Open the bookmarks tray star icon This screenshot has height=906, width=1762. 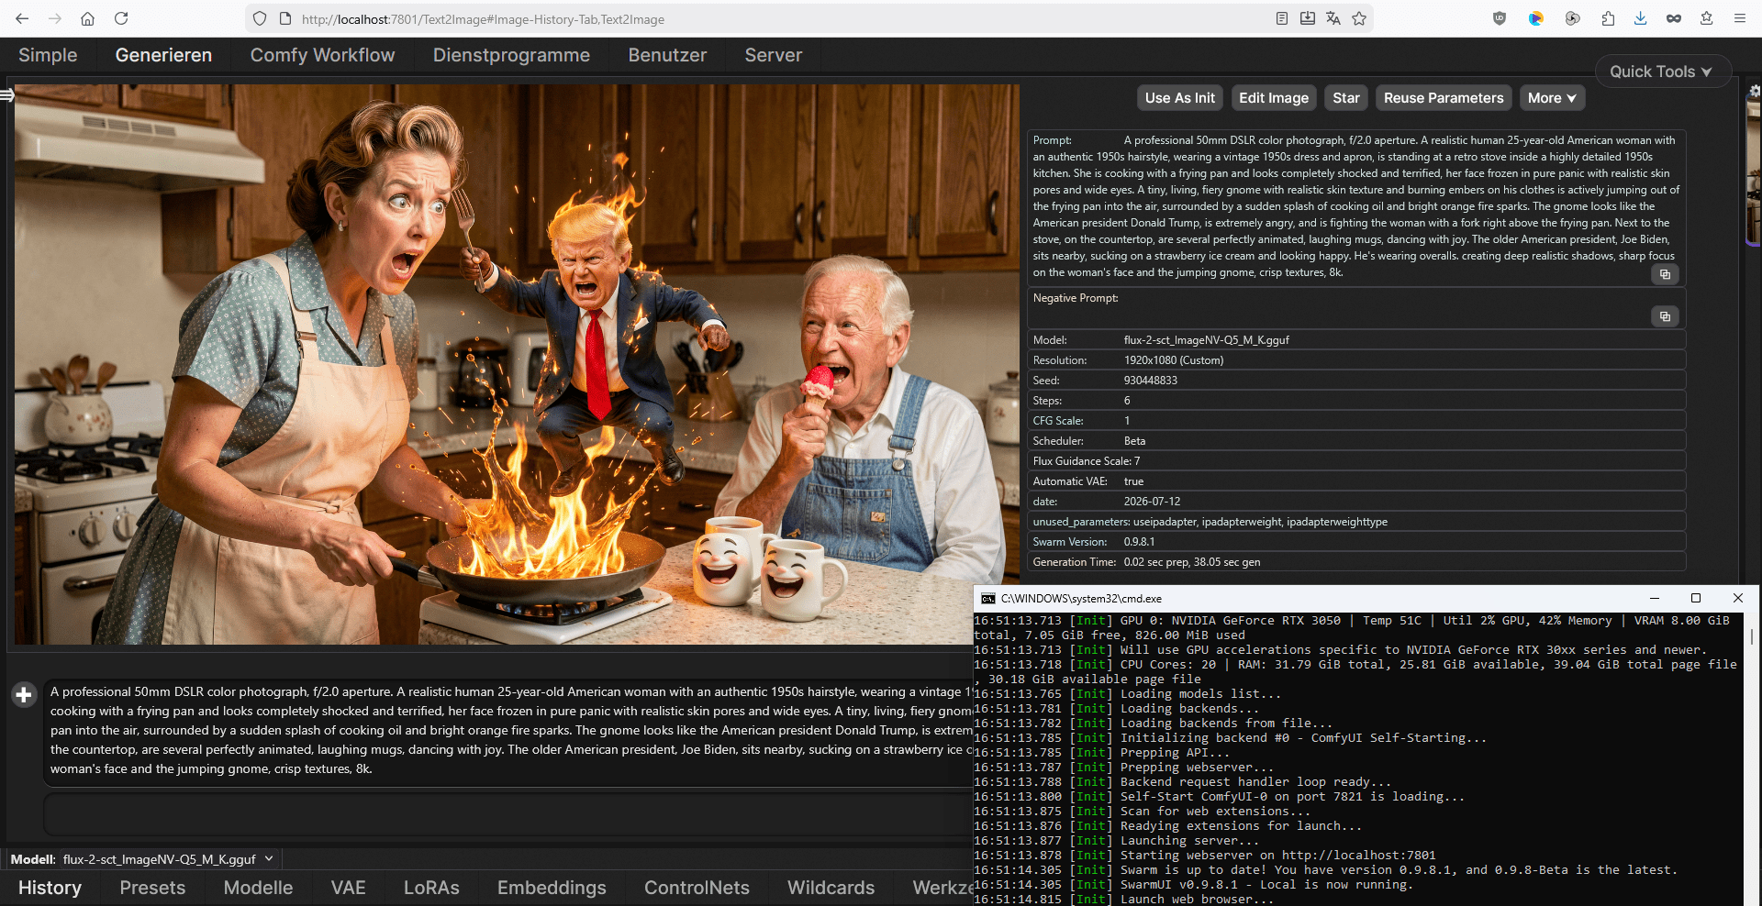click(x=1707, y=18)
